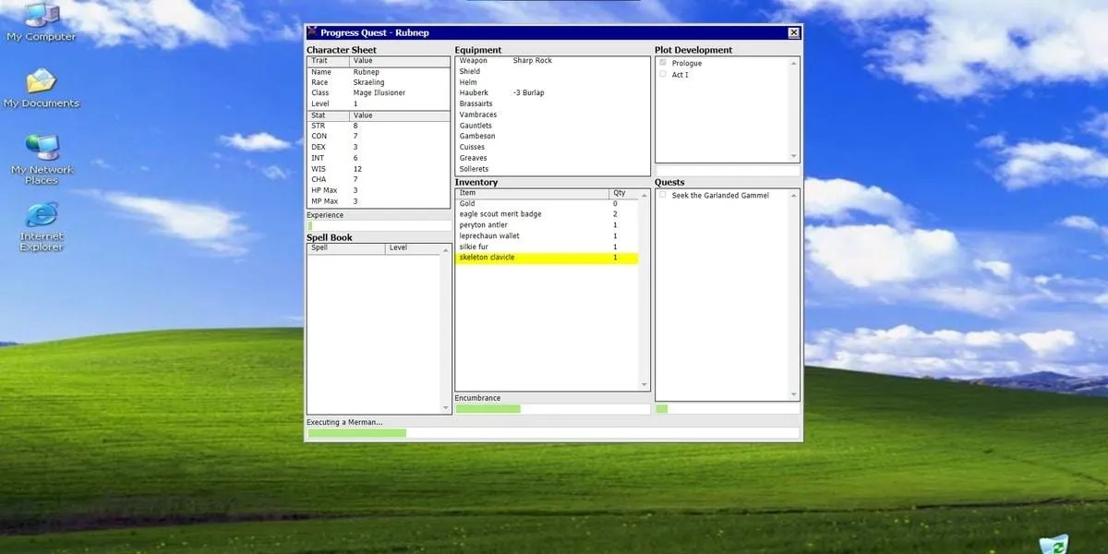Select the Helm equipment row
Viewport: 1108px width, 554px height.
coord(552,82)
